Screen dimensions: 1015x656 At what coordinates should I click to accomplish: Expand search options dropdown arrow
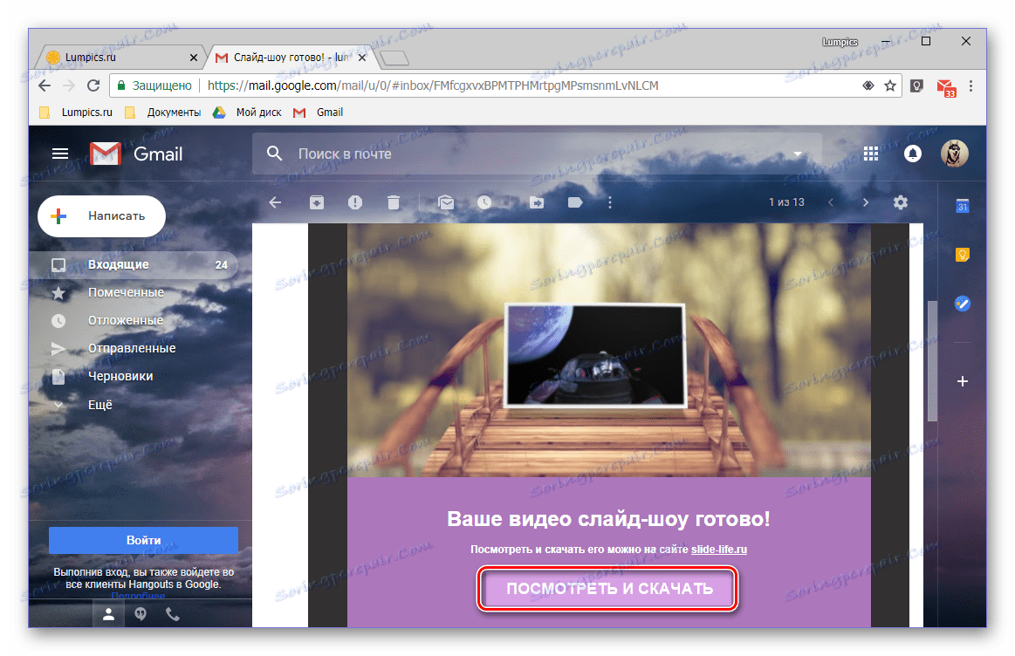pos(798,154)
